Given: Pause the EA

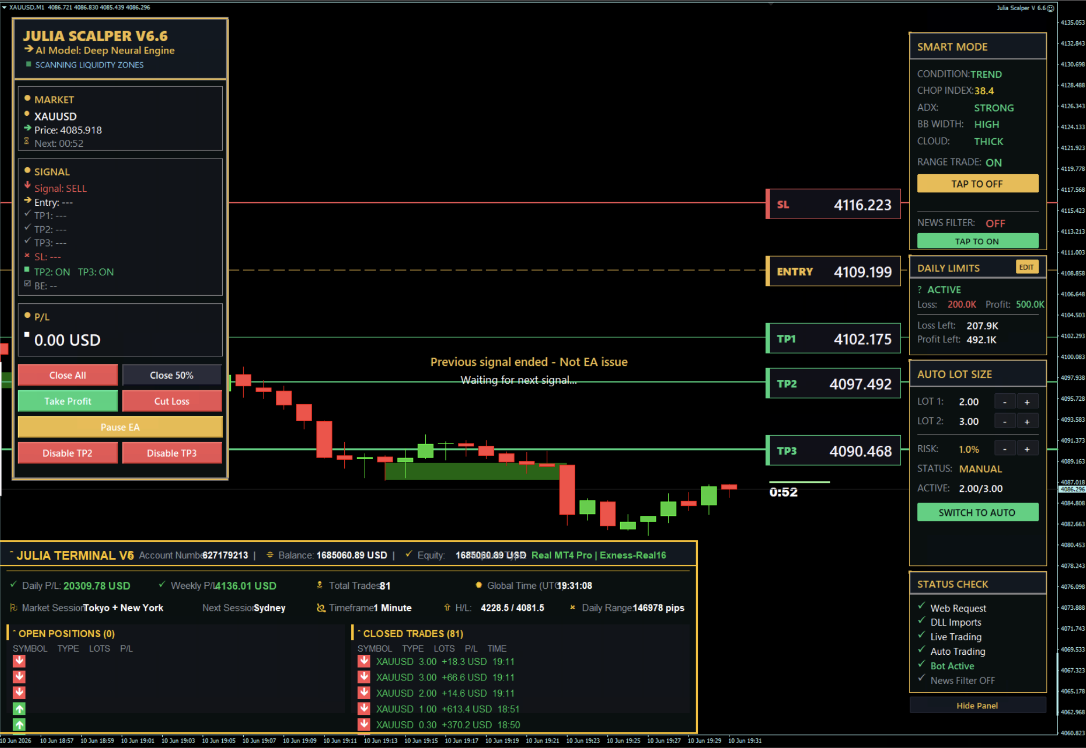Looking at the screenshot, I should [120, 427].
